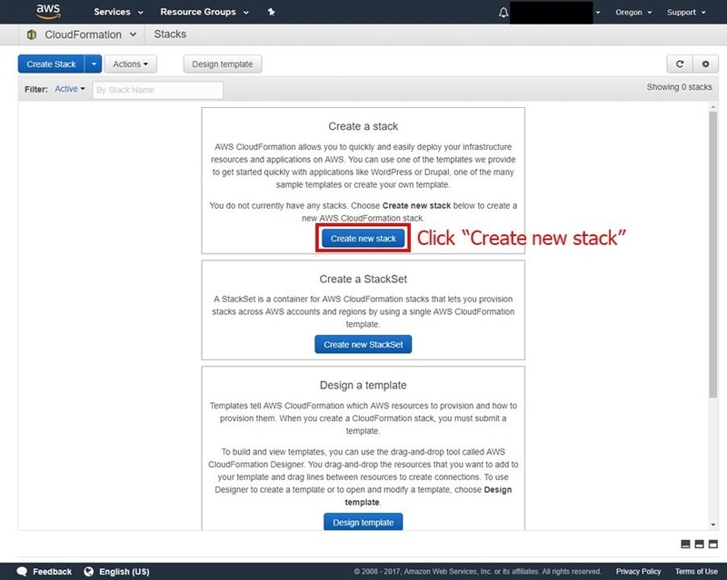Click the Design template toolbar button
Viewport: 727px width, 580px height.
[x=223, y=64]
